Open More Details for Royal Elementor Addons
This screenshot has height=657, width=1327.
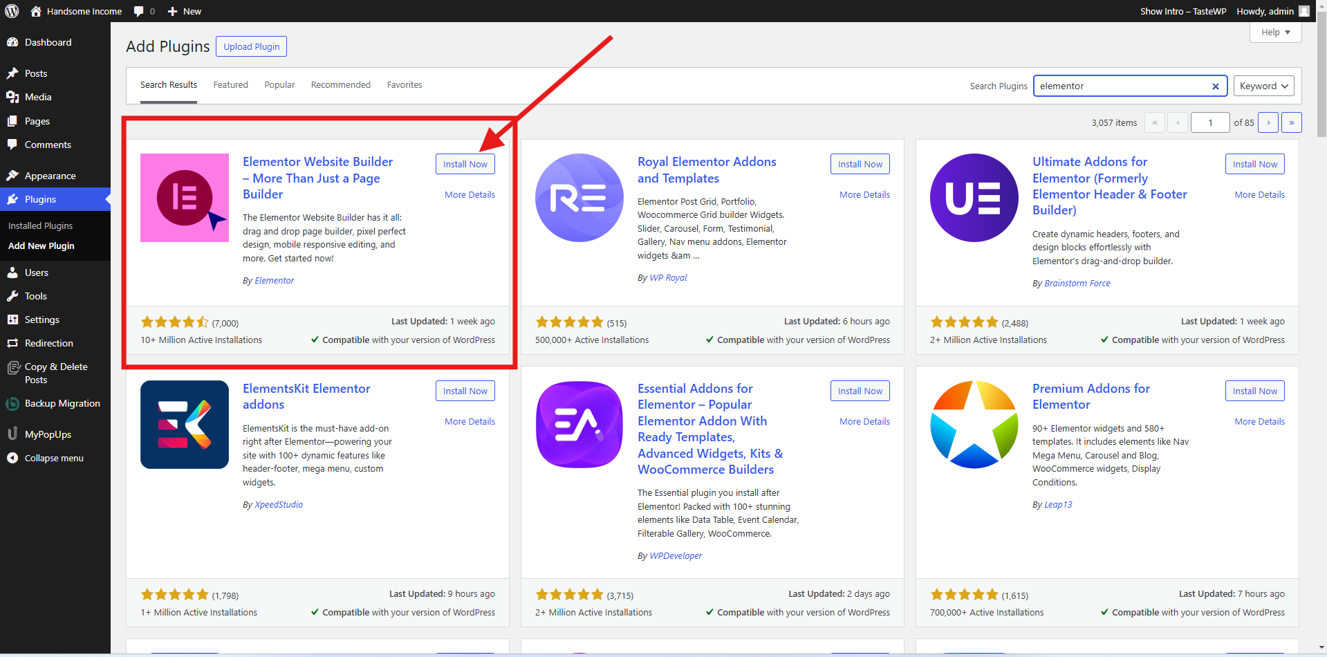pos(865,195)
